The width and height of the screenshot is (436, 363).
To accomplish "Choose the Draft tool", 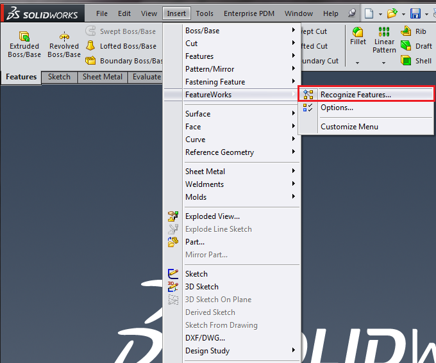I will click(407, 46).
